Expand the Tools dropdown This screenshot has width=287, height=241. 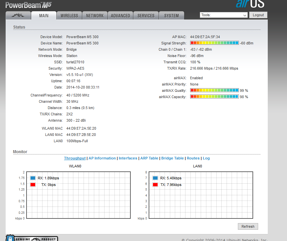(x=224, y=15)
